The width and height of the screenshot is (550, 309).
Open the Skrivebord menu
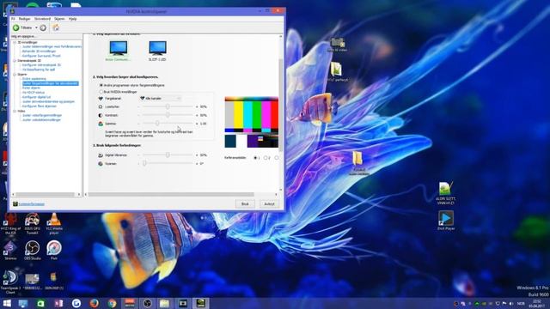click(x=42, y=19)
